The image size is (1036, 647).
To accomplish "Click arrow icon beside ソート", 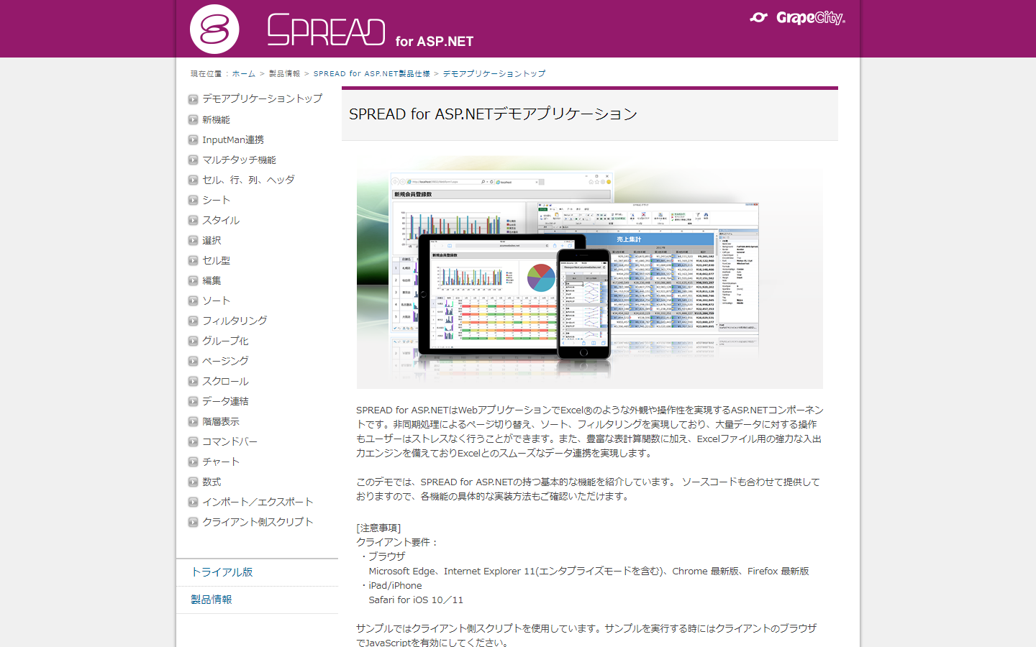I will 193,300.
